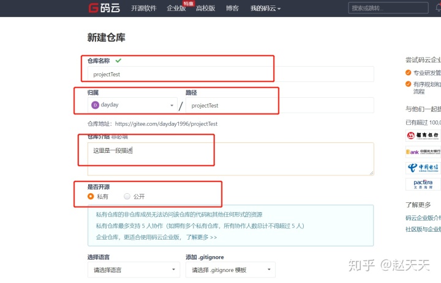441x283 pixels.
Task: Open the 社区版与企业版 sidebar link
Action: 423,229
